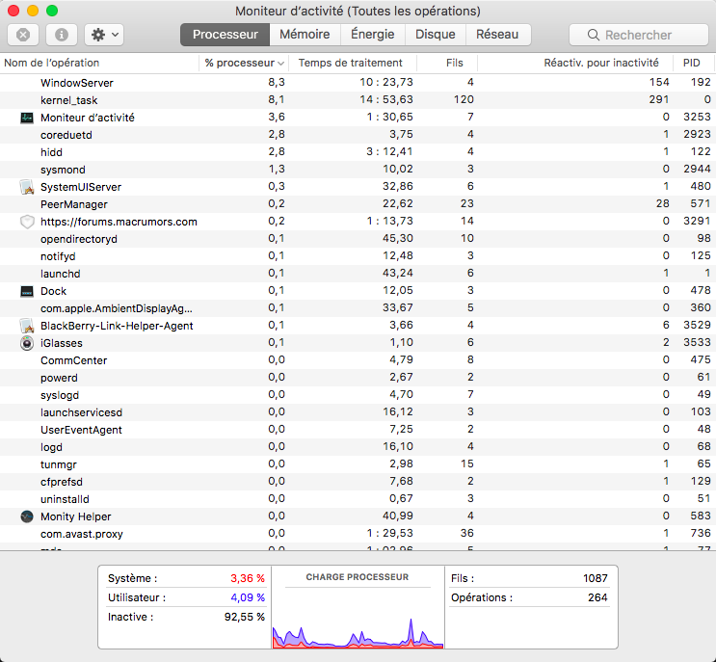
Task: Sort by the PID column header
Action: [x=693, y=63]
